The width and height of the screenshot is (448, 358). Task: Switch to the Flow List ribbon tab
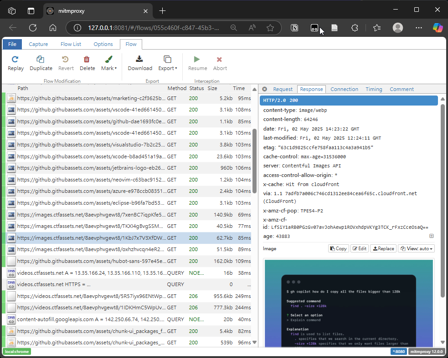click(71, 44)
